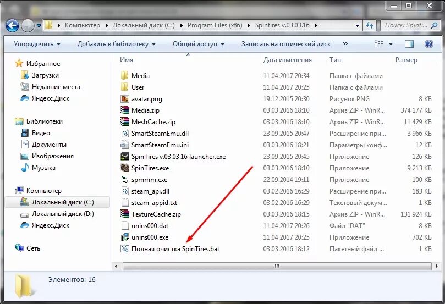Select Локальный диск (C:) in address breadcrumb
This screenshot has height=304, width=445.
[144, 25]
